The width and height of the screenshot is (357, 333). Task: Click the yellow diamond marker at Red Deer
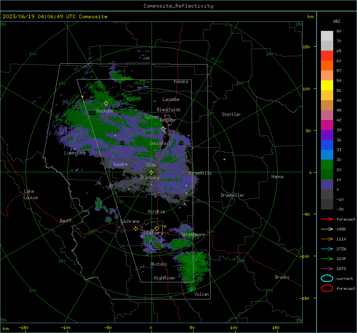click(163, 129)
